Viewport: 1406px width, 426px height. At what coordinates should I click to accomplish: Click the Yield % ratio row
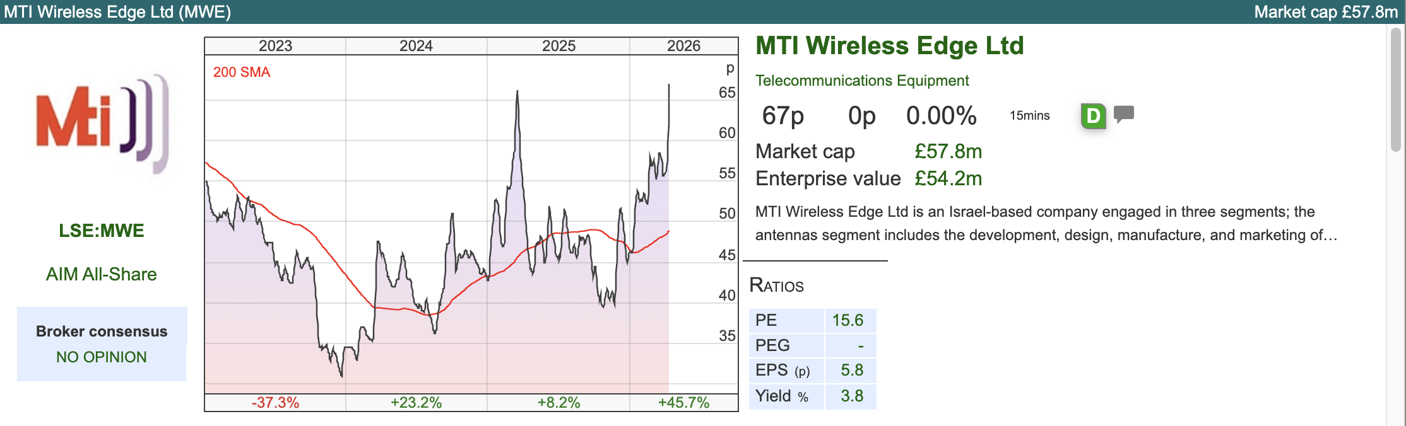point(812,396)
